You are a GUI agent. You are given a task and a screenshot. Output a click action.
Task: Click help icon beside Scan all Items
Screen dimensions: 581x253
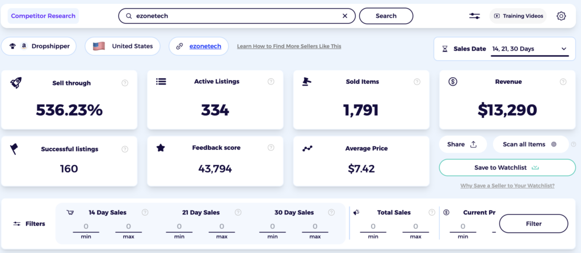click(x=574, y=145)
